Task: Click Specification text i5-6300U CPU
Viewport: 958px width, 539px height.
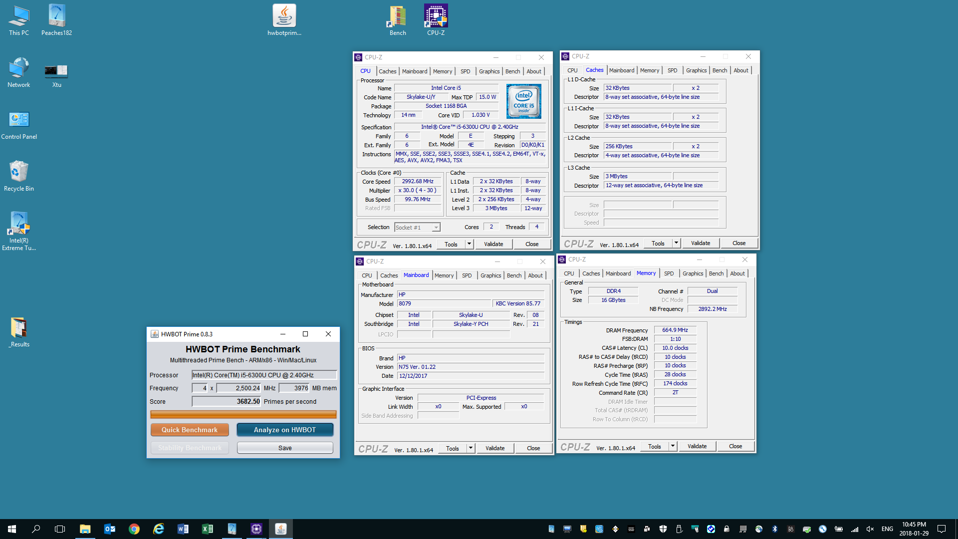Action: [470, 127]
